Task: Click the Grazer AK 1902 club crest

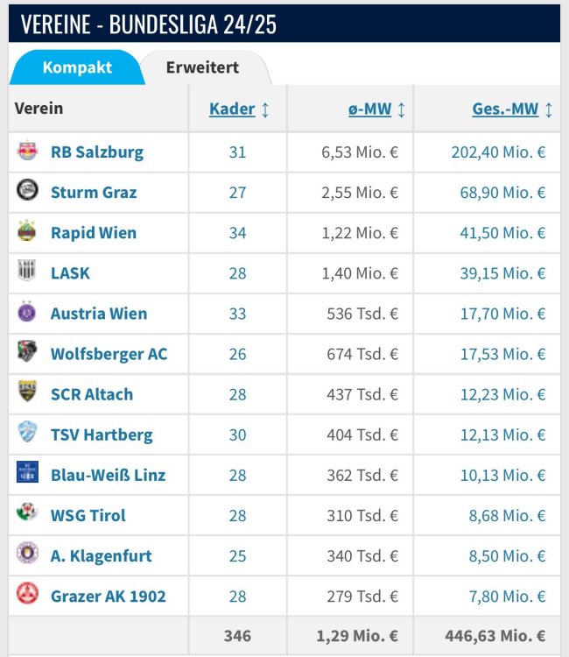Action: (27, 595)
